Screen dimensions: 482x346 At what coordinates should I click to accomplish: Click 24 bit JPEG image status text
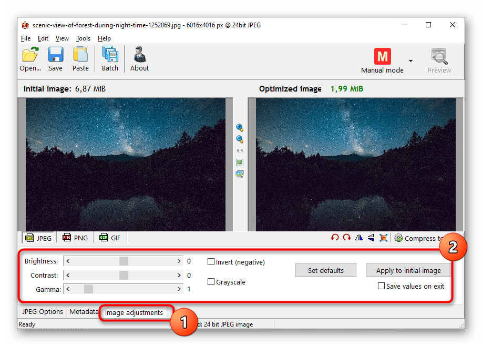pos(229,324)
